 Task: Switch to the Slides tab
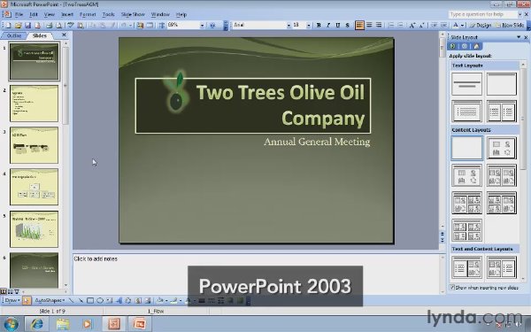(39, 35)
